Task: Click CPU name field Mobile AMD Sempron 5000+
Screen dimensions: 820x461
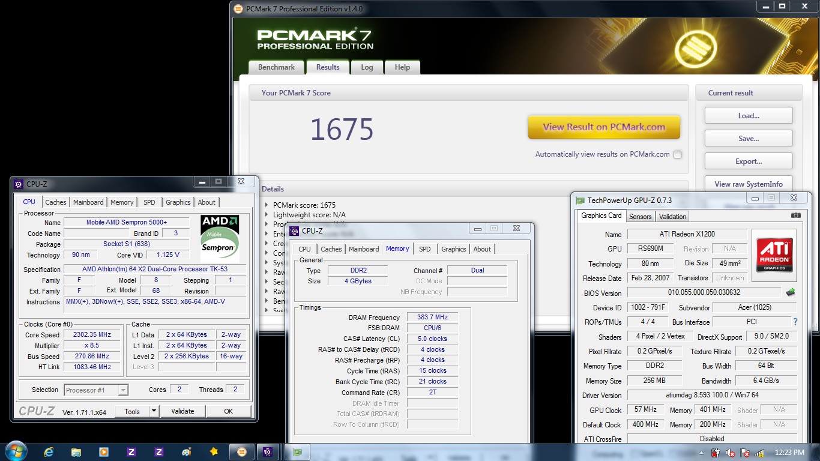Action: [127, 222]
